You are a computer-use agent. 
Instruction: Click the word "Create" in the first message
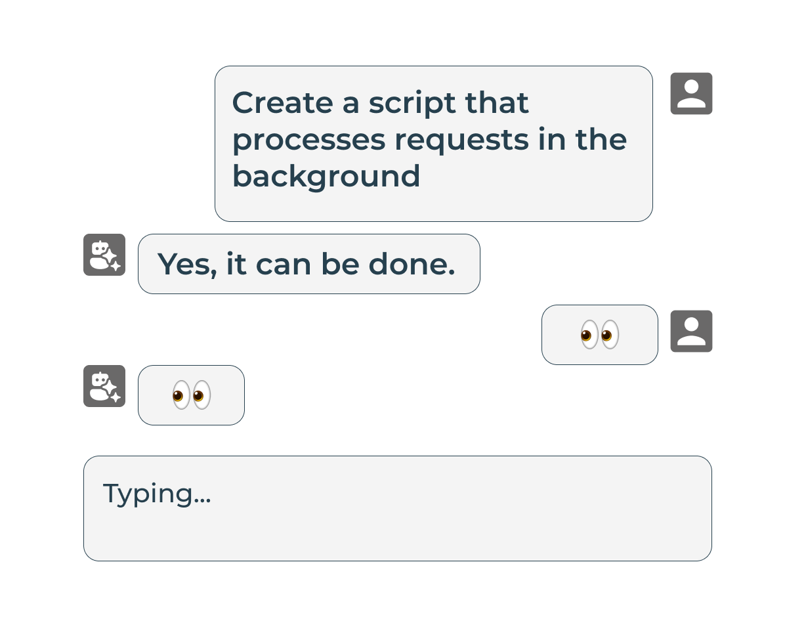282,103
